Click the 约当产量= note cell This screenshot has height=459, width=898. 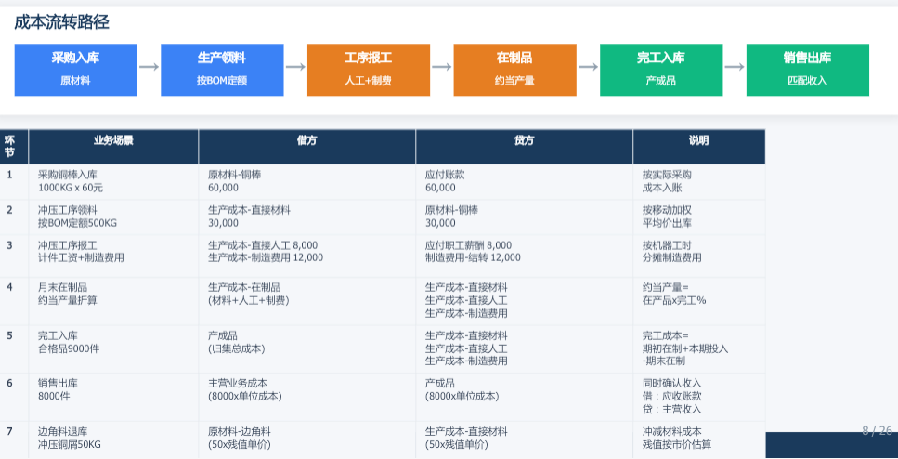698,301
